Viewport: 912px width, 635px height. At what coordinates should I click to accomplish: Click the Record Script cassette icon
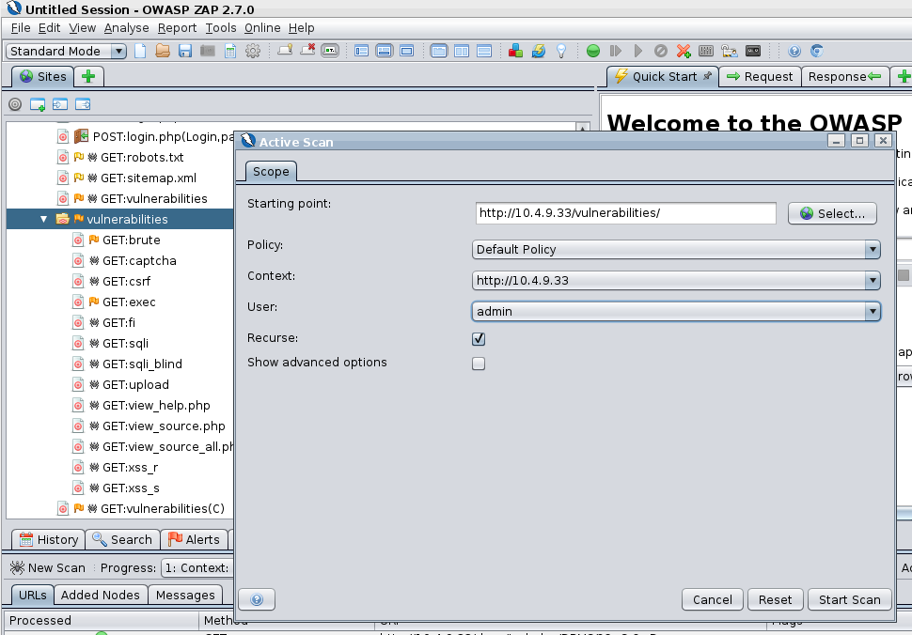coord(752,51)
